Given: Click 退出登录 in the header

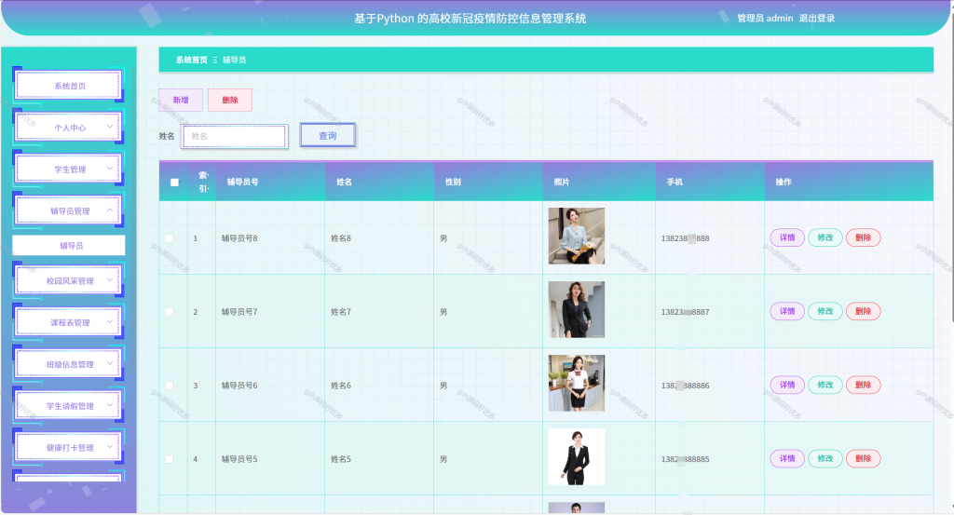Looking at the screenshot, I should (x=816, y=19).
